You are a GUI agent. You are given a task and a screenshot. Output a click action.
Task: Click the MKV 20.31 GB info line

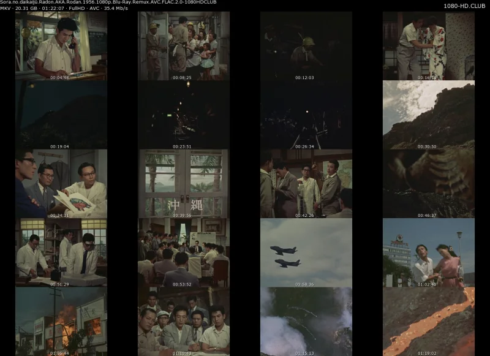64,9
